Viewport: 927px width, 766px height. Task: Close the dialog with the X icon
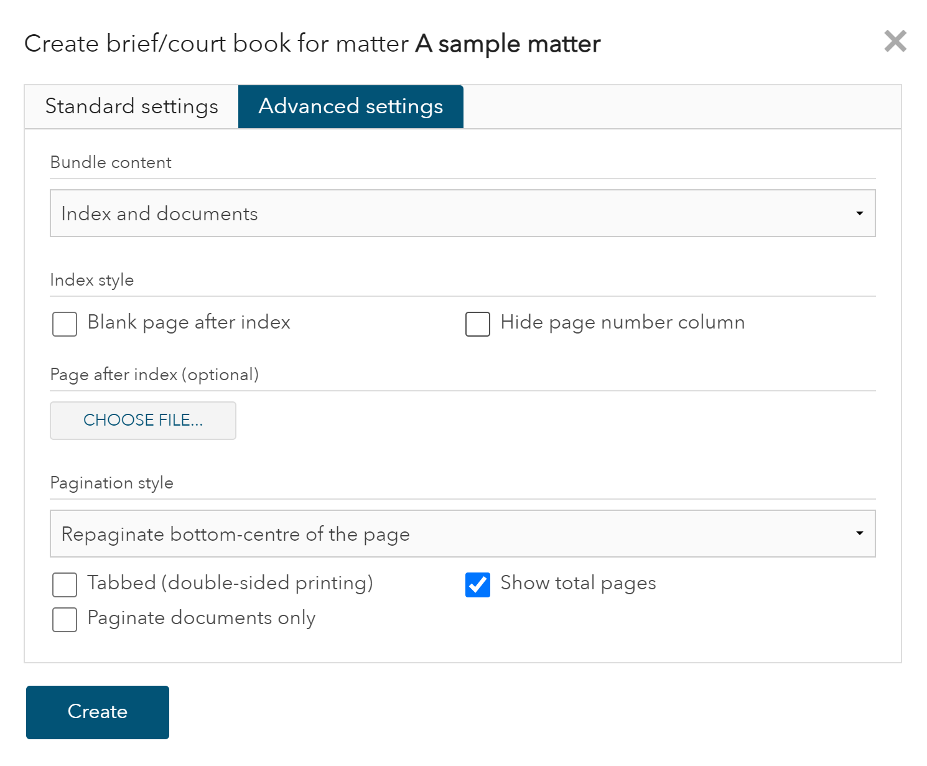click(895, 42)
